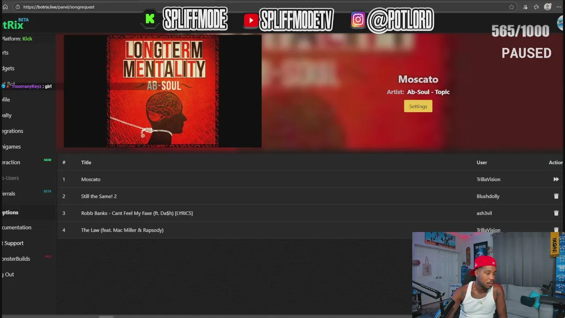This screenshot has width=565, height=318.
Task: Click user Blushdolly in the queue
Action: click(x=488, y=196)
